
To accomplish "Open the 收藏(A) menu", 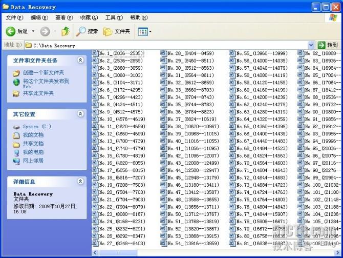I will point(89,17).
